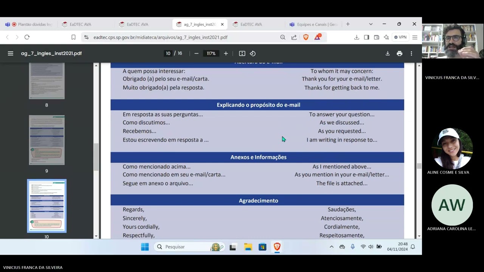484x272 pixels.
Task: Open the black app icon on taskbar
Action: (233, 247)
